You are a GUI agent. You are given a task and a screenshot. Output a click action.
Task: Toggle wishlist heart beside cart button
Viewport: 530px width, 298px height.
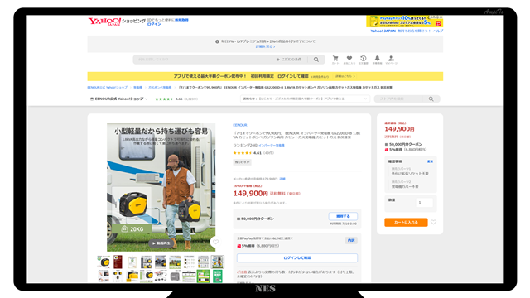coord(433,222)
